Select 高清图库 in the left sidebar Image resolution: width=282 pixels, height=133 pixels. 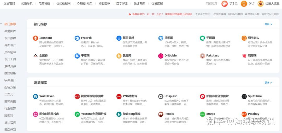point(10,31)
